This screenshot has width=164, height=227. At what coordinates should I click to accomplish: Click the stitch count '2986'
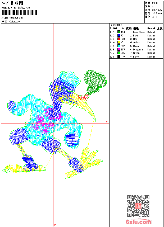click(155, 3)
